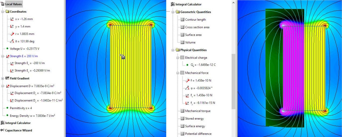Screen dimensions: 342x137
Task: Click the integral icon in the top Integral Calculator header
Action: (x=173, y=4)
